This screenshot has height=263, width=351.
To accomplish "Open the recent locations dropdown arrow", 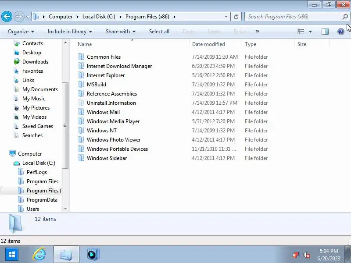I will (x=28, y=17).
